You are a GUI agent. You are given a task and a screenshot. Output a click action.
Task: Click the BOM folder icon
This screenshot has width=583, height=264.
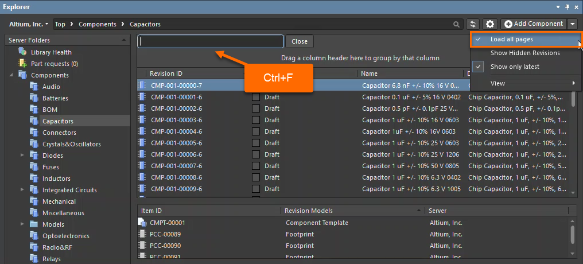34,110
